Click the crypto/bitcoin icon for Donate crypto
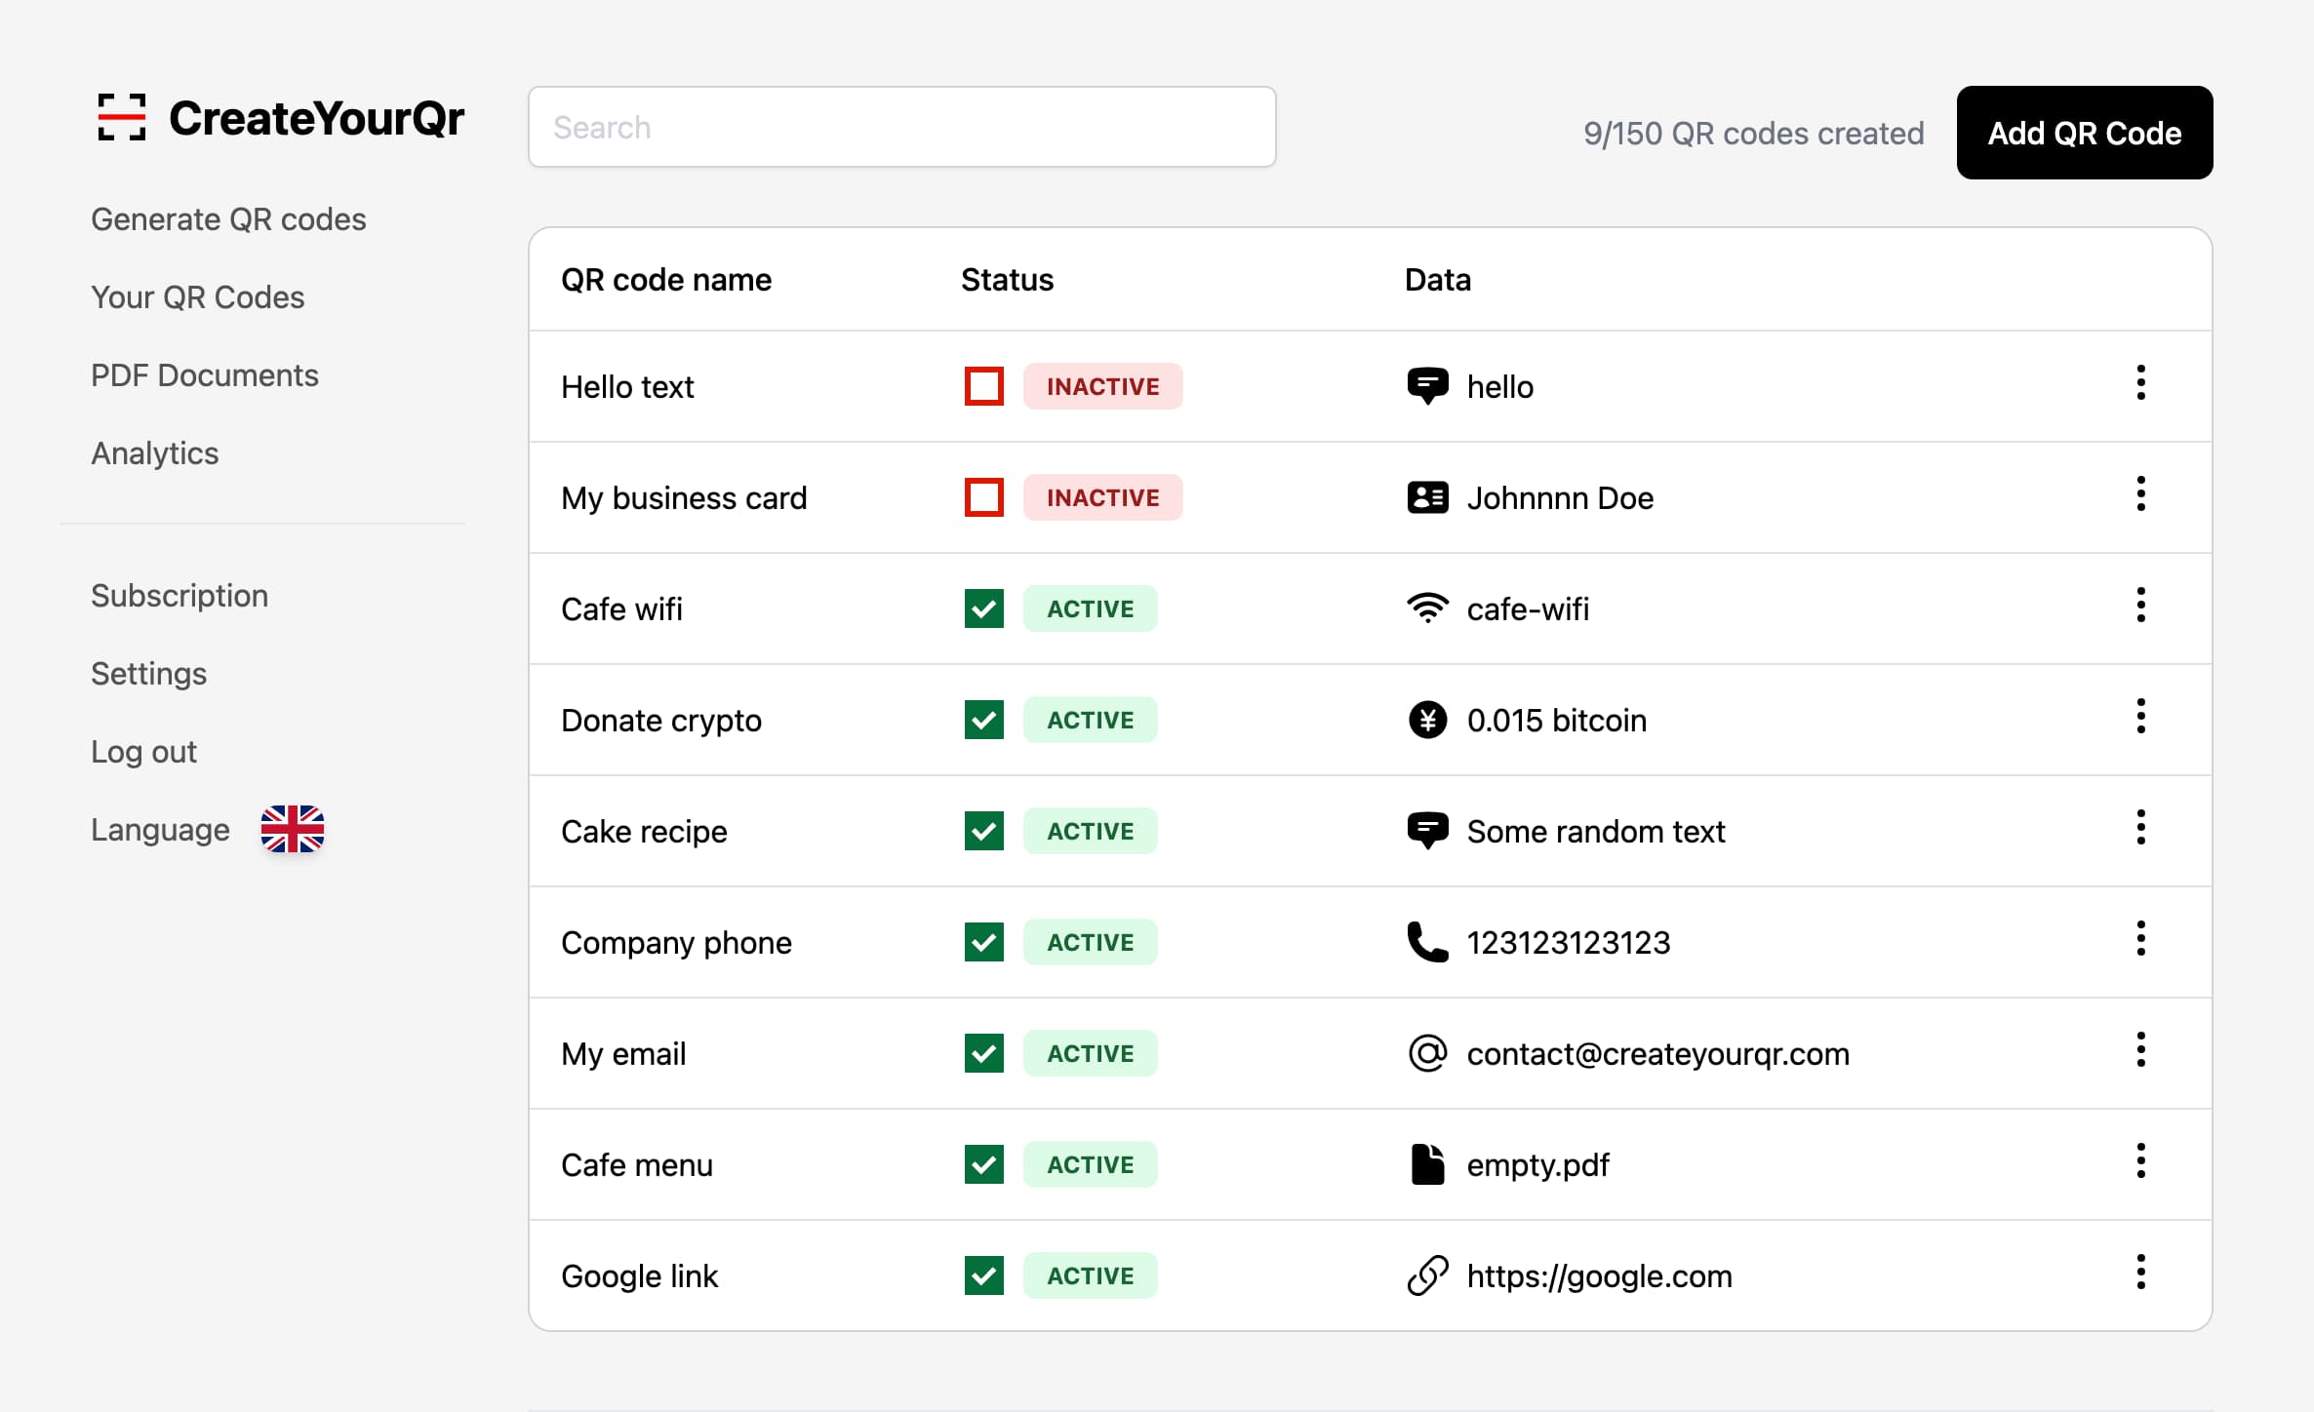The height and width of the screenshot is (1412, 2314). (1424, 720)
